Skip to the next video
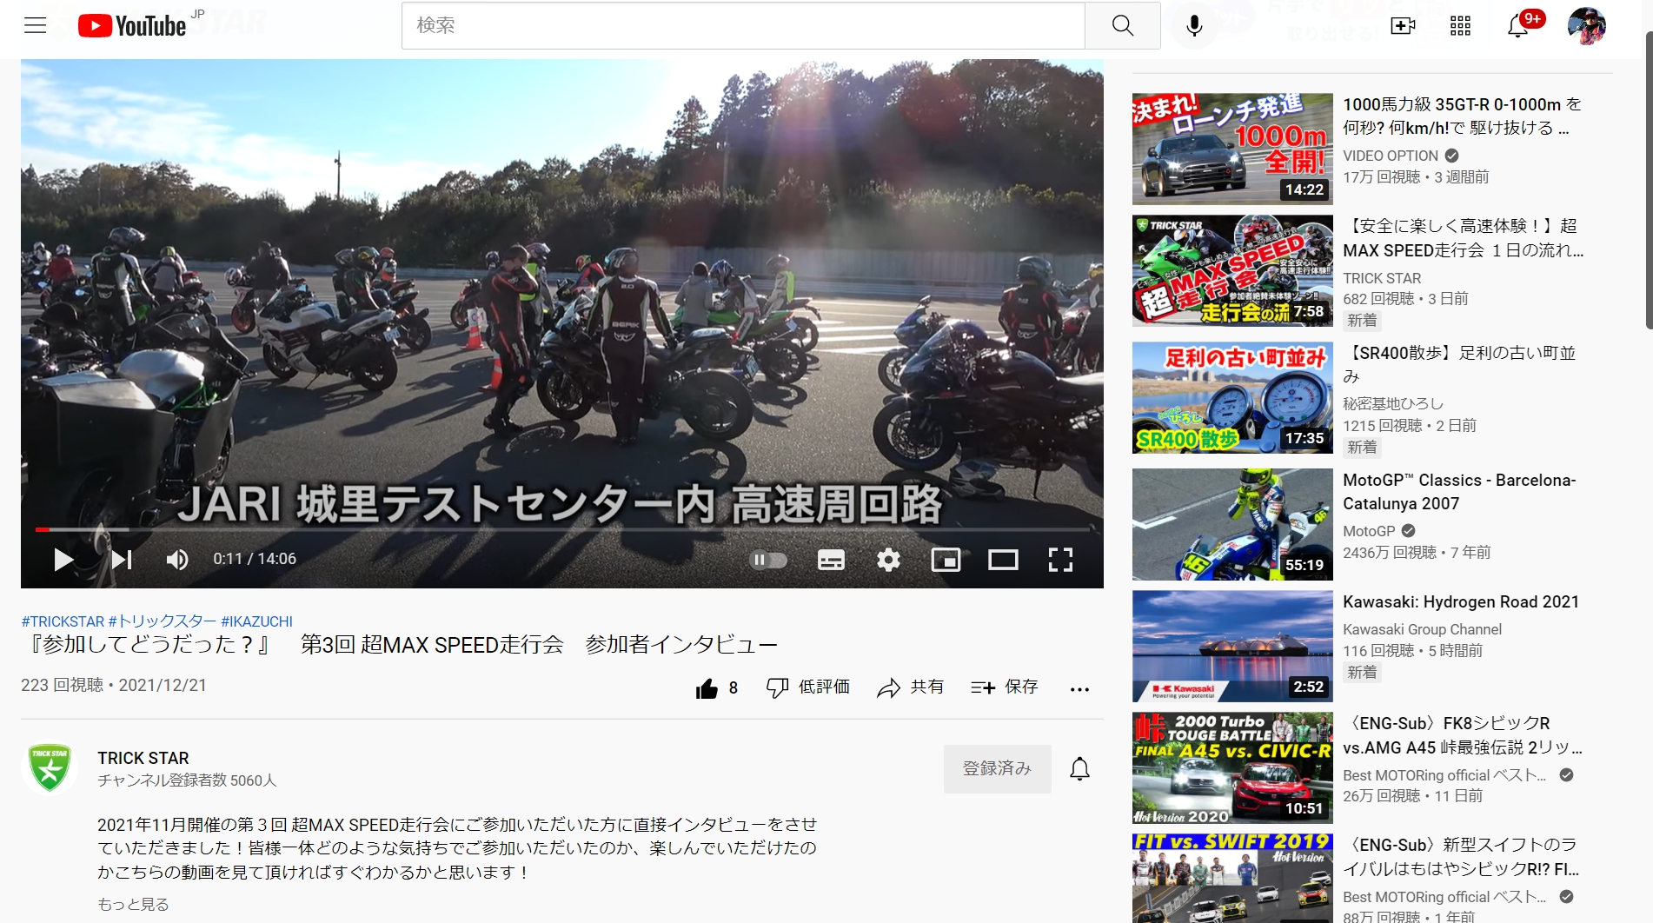Viewport: 1653px width, 923px height. pos(122,559)
